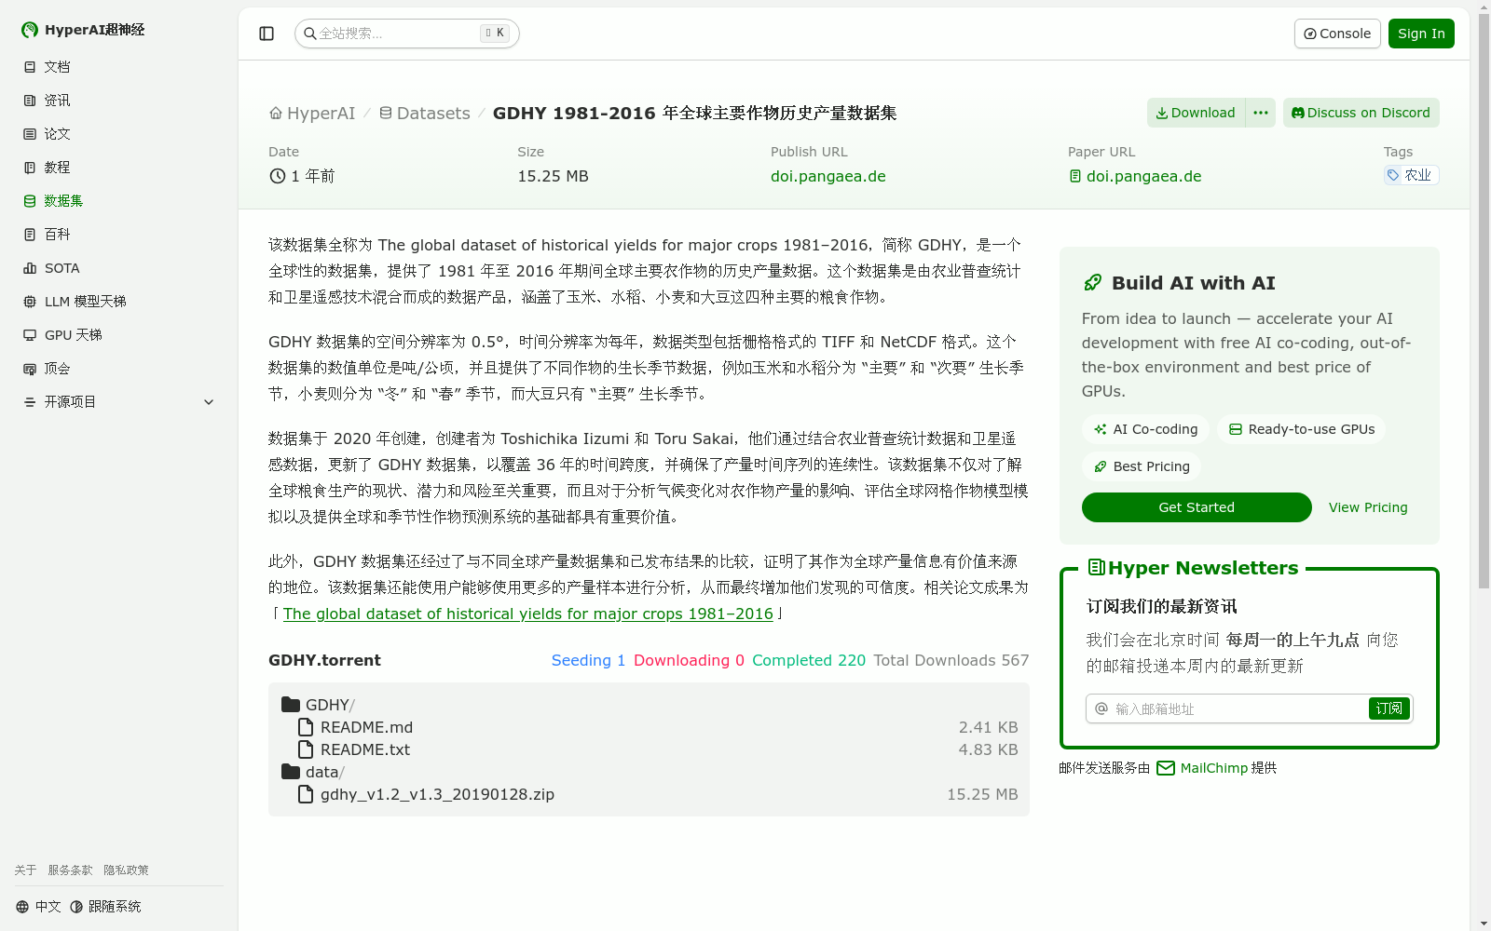Screen dimensions: 1491x931
Task: Click the 订阅 subscribe button
Action: click(x=1389, y=708)
